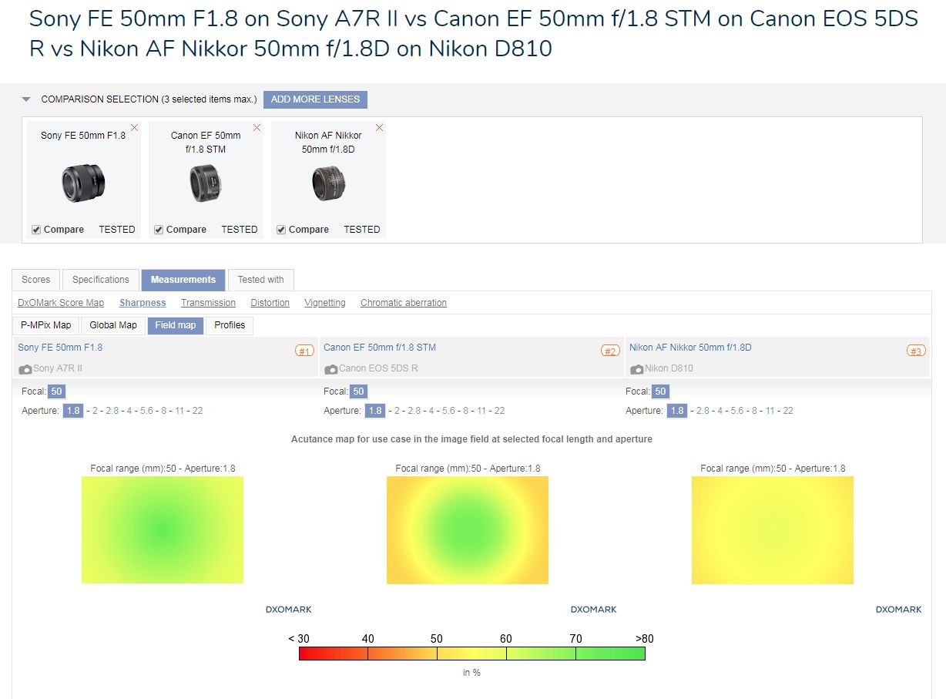Screen dimensions: 946x699
Task: Open the Chromatic aberration measurement link
Action: (x=404, y=303)
